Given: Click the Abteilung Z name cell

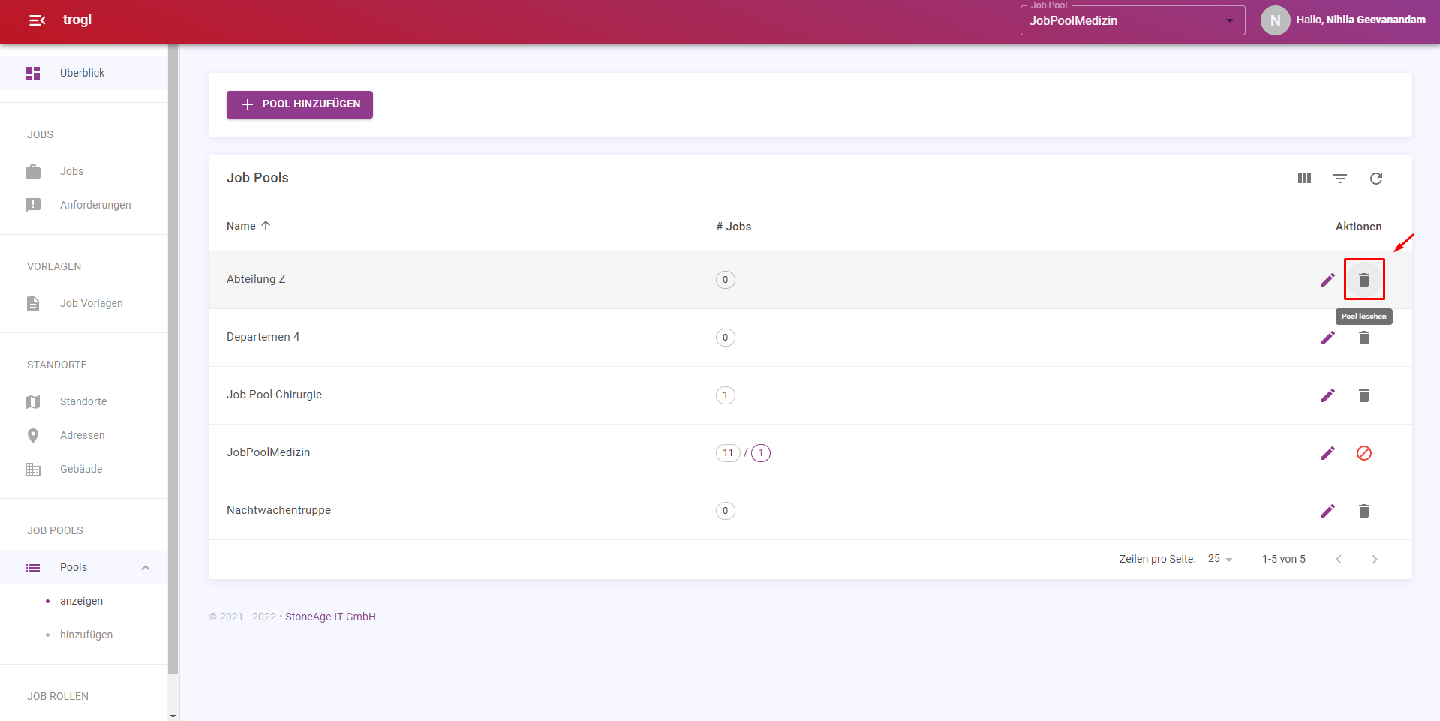Looking at the screenshot, I should pos(256,279).
